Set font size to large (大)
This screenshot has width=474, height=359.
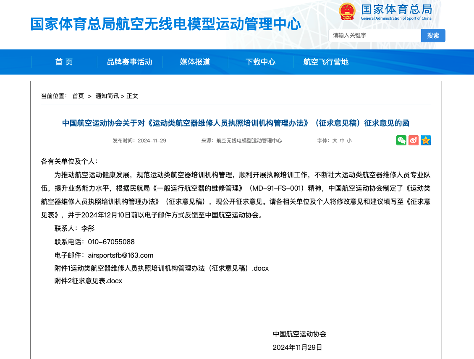(335, 141)
